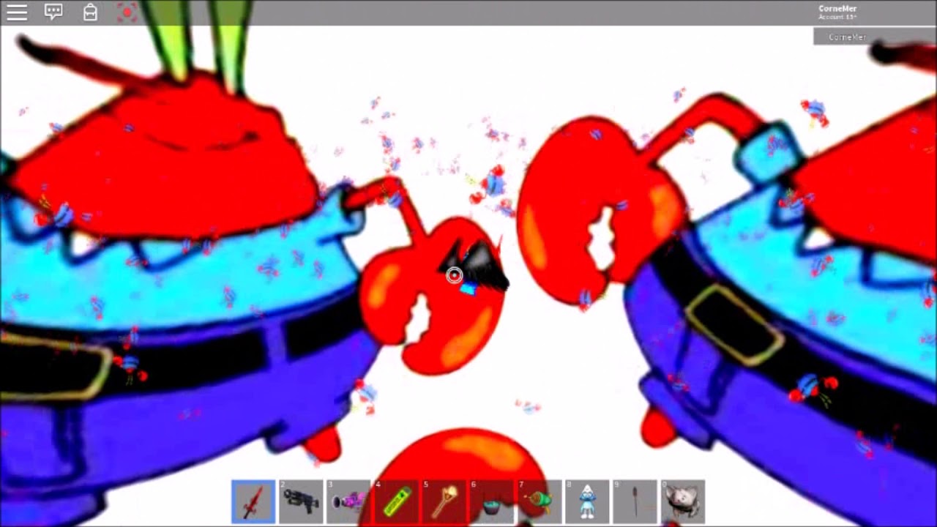The height and width of the screenshot is (527, 937).
Task: Equip the teal bowl in slot 6
Action: [491, 502]
